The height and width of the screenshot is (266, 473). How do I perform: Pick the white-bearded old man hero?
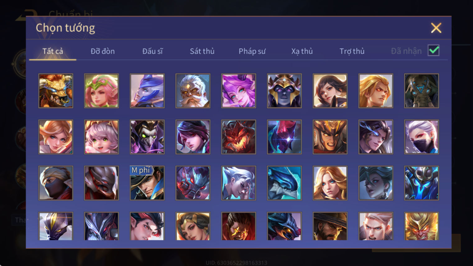coord(193,91)
